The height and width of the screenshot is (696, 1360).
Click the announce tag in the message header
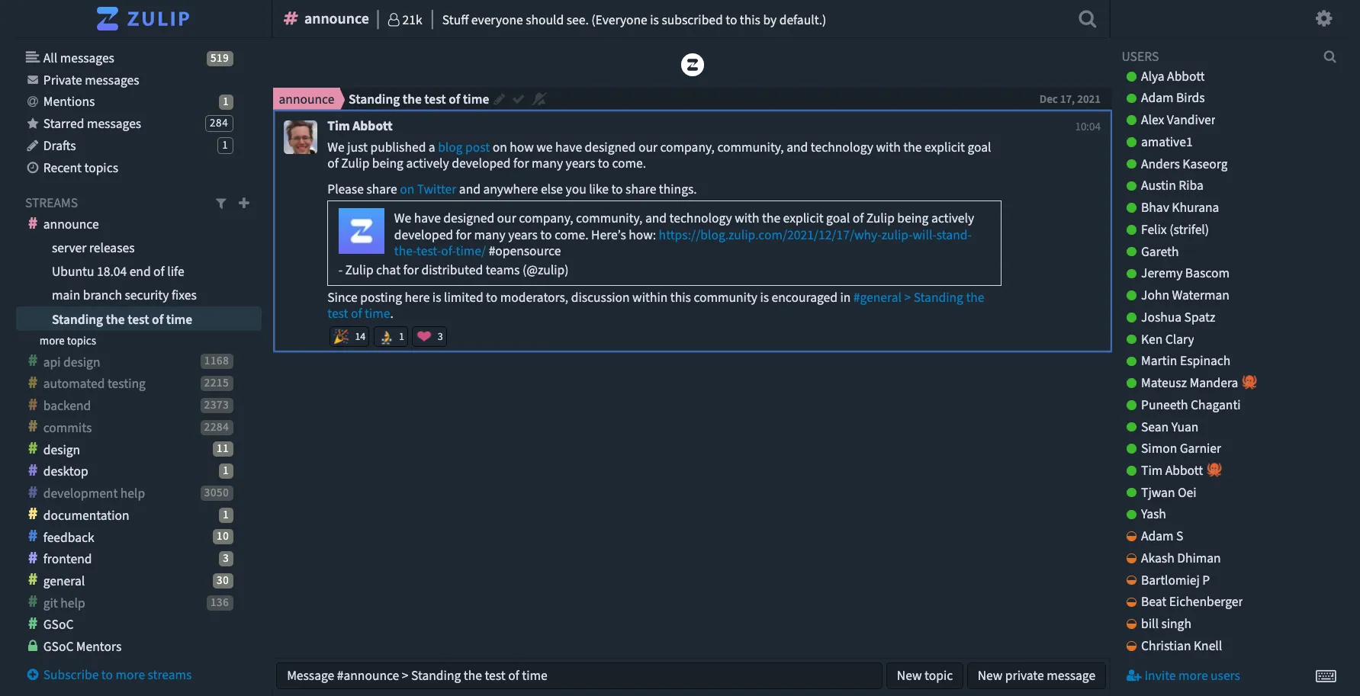pos(307,99)
